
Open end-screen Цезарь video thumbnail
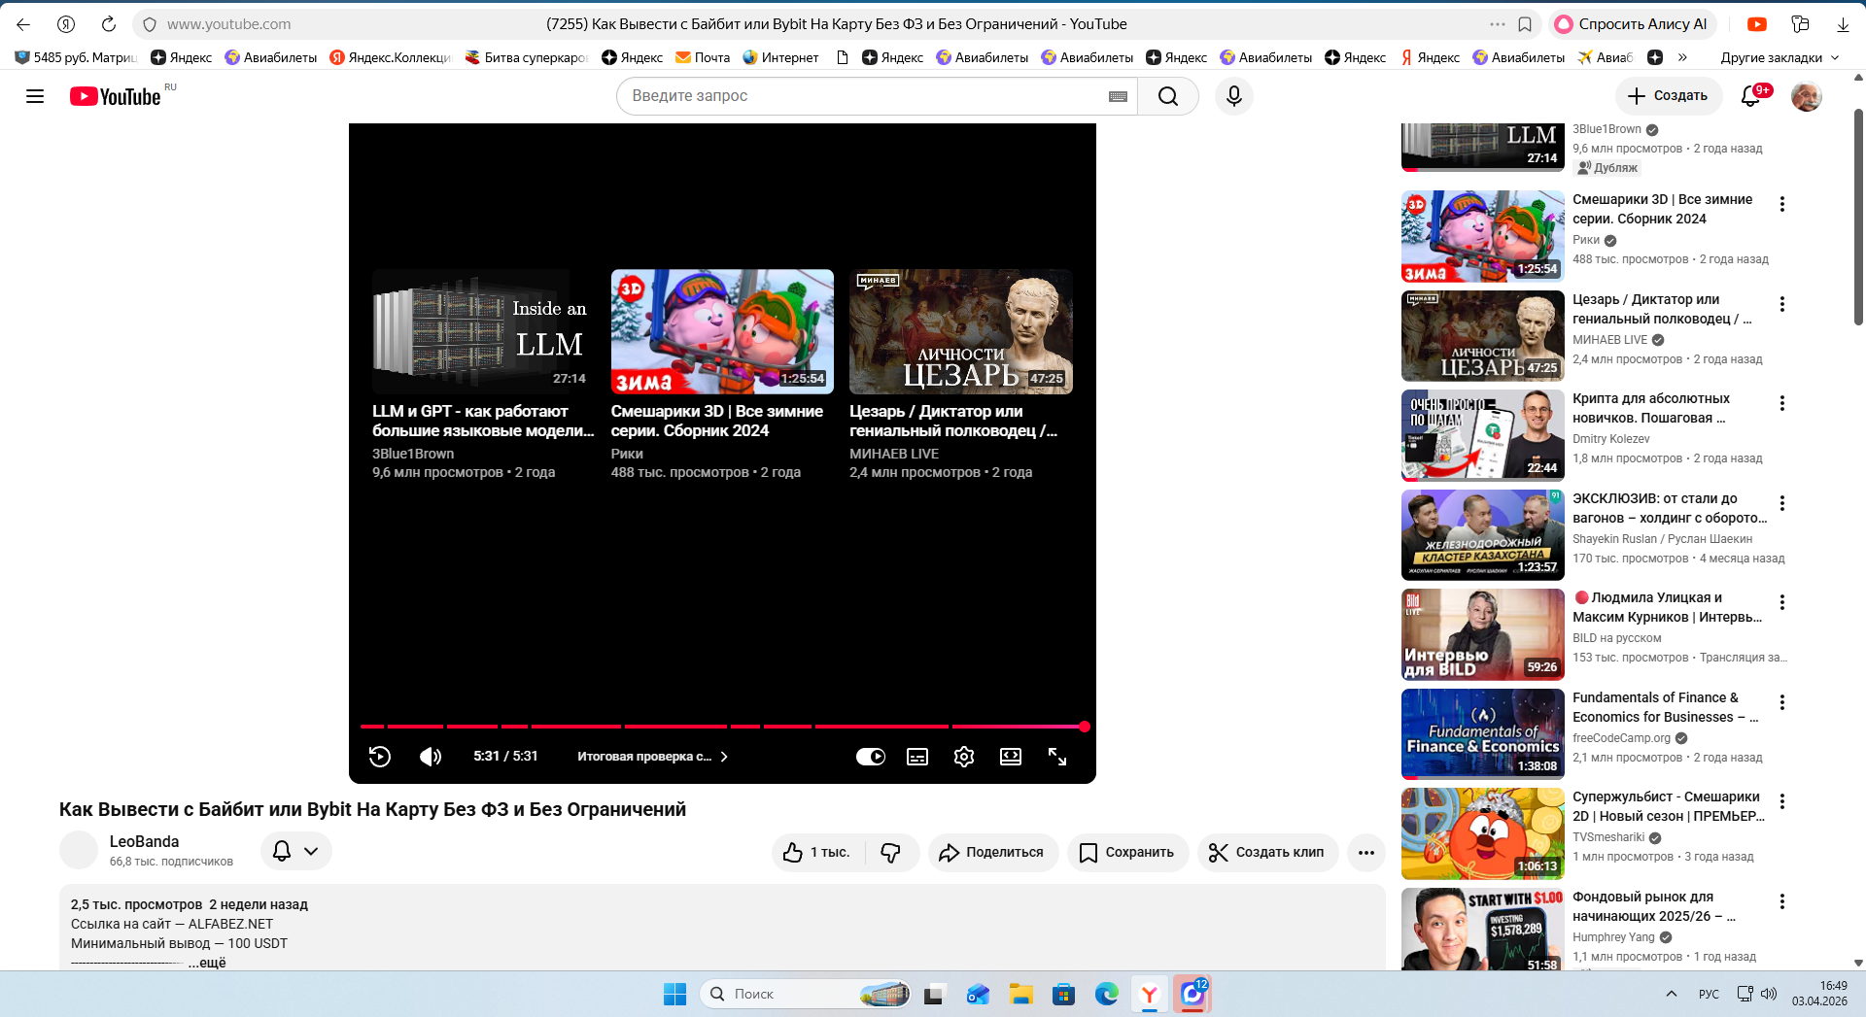[960, 331]
